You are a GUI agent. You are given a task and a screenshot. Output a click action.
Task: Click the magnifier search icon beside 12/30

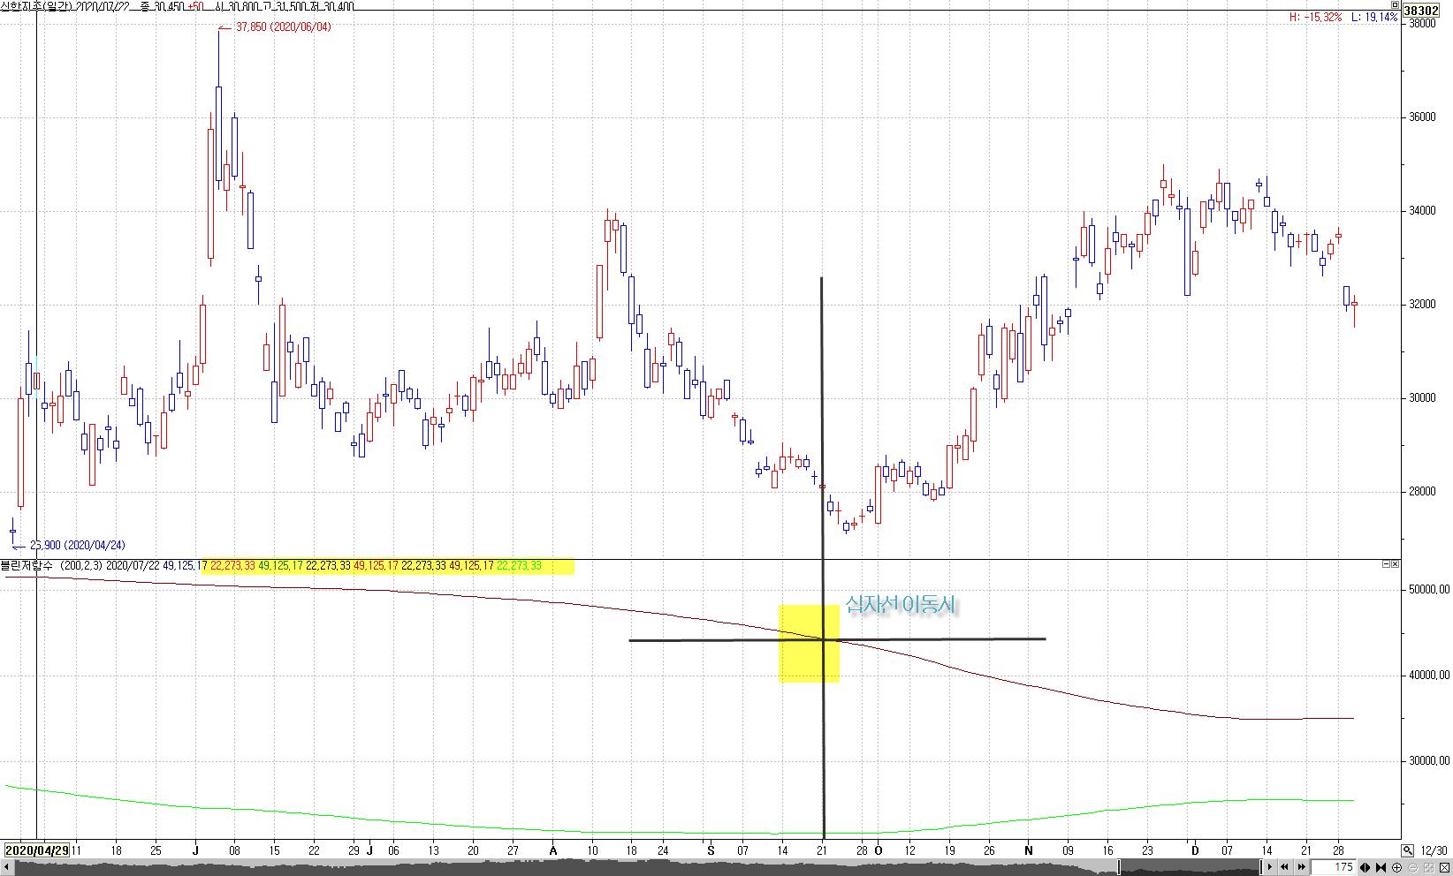[1407, 850]
